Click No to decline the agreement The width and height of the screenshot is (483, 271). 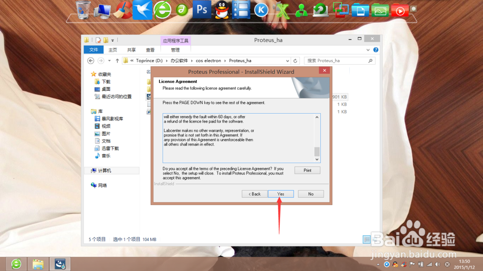click(x=311, y=194)
